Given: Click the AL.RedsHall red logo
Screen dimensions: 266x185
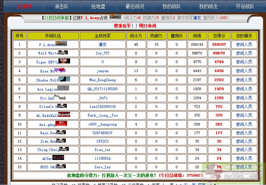Looking at the screenshot, I should click(x=64, y=115).
